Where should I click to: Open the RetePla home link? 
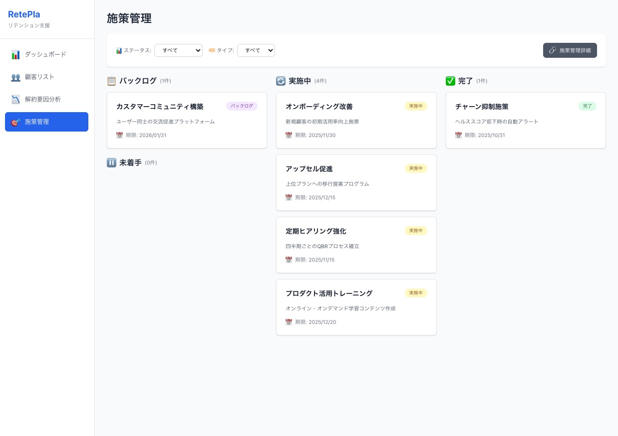tap(24, 14)
